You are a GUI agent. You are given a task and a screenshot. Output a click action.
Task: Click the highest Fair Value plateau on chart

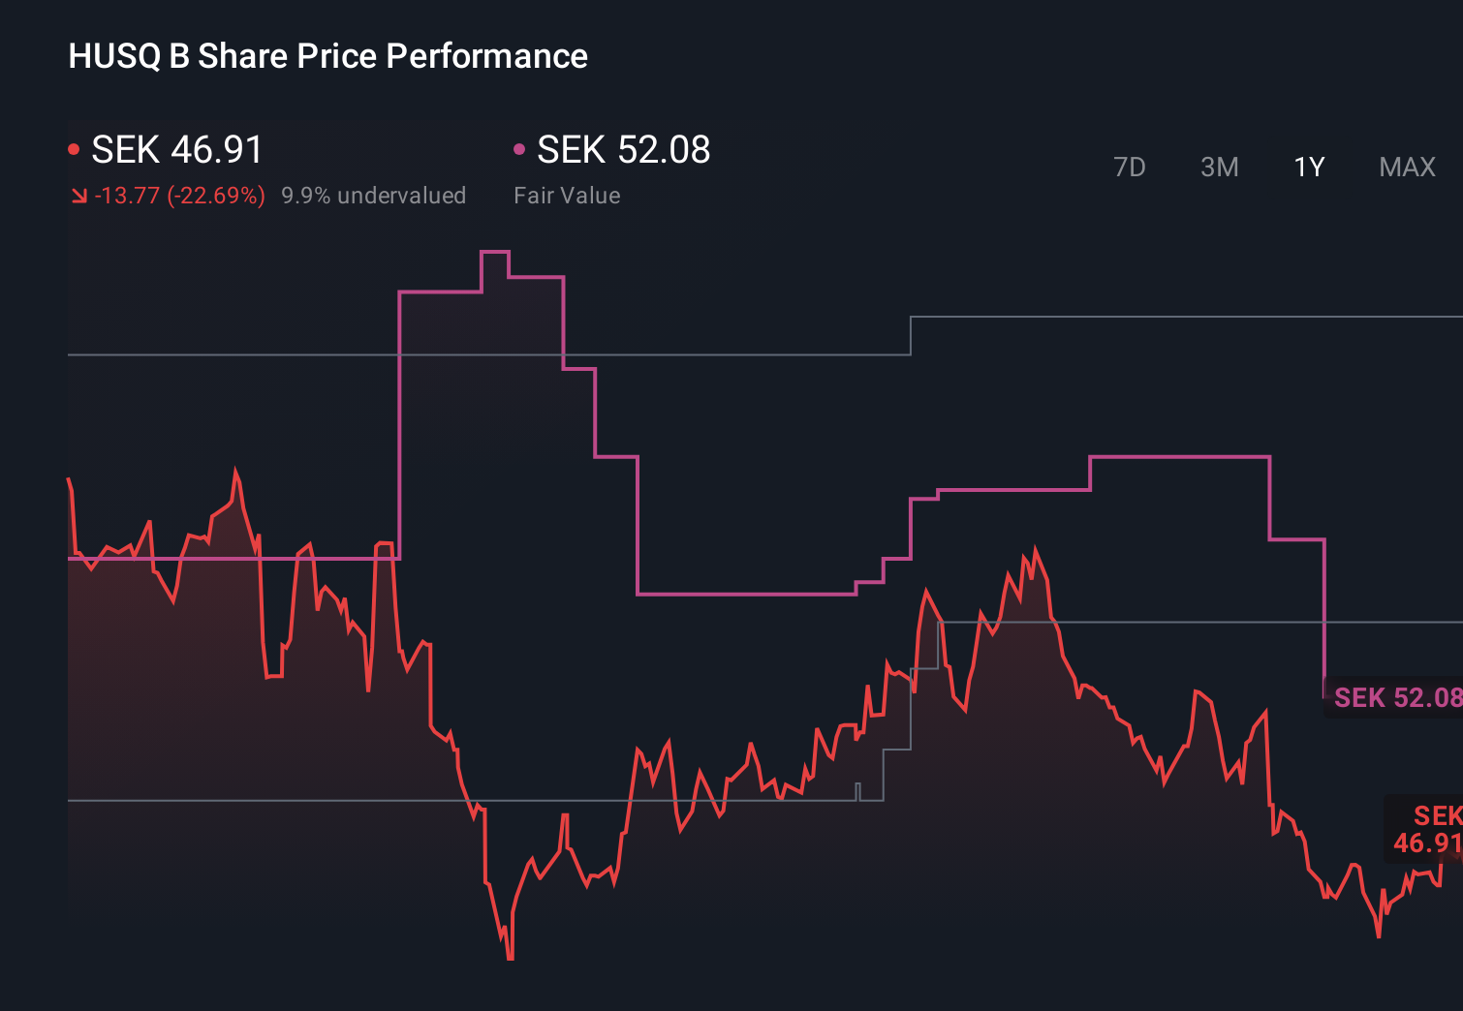click(x=496, y=250)
